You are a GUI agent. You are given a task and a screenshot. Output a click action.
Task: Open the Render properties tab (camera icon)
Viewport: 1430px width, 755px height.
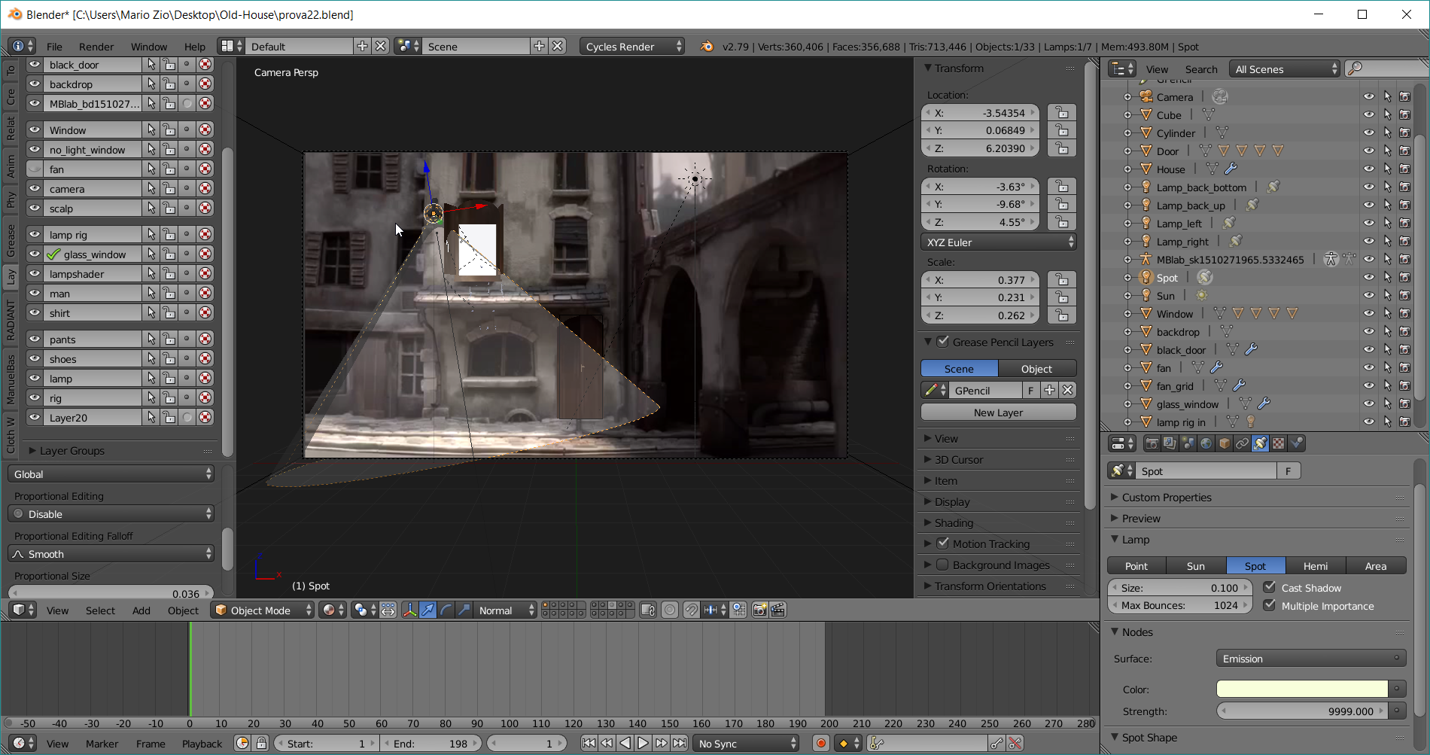click(1152, 443)
